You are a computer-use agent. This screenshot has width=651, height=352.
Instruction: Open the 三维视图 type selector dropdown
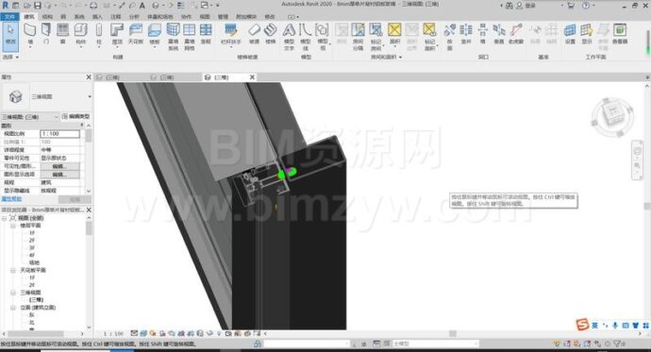(x=90, y=96)
